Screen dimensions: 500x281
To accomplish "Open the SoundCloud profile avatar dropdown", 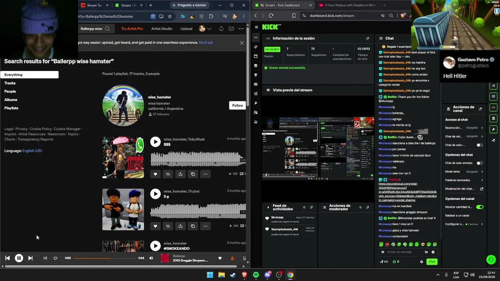I will (x=205, y=28).
